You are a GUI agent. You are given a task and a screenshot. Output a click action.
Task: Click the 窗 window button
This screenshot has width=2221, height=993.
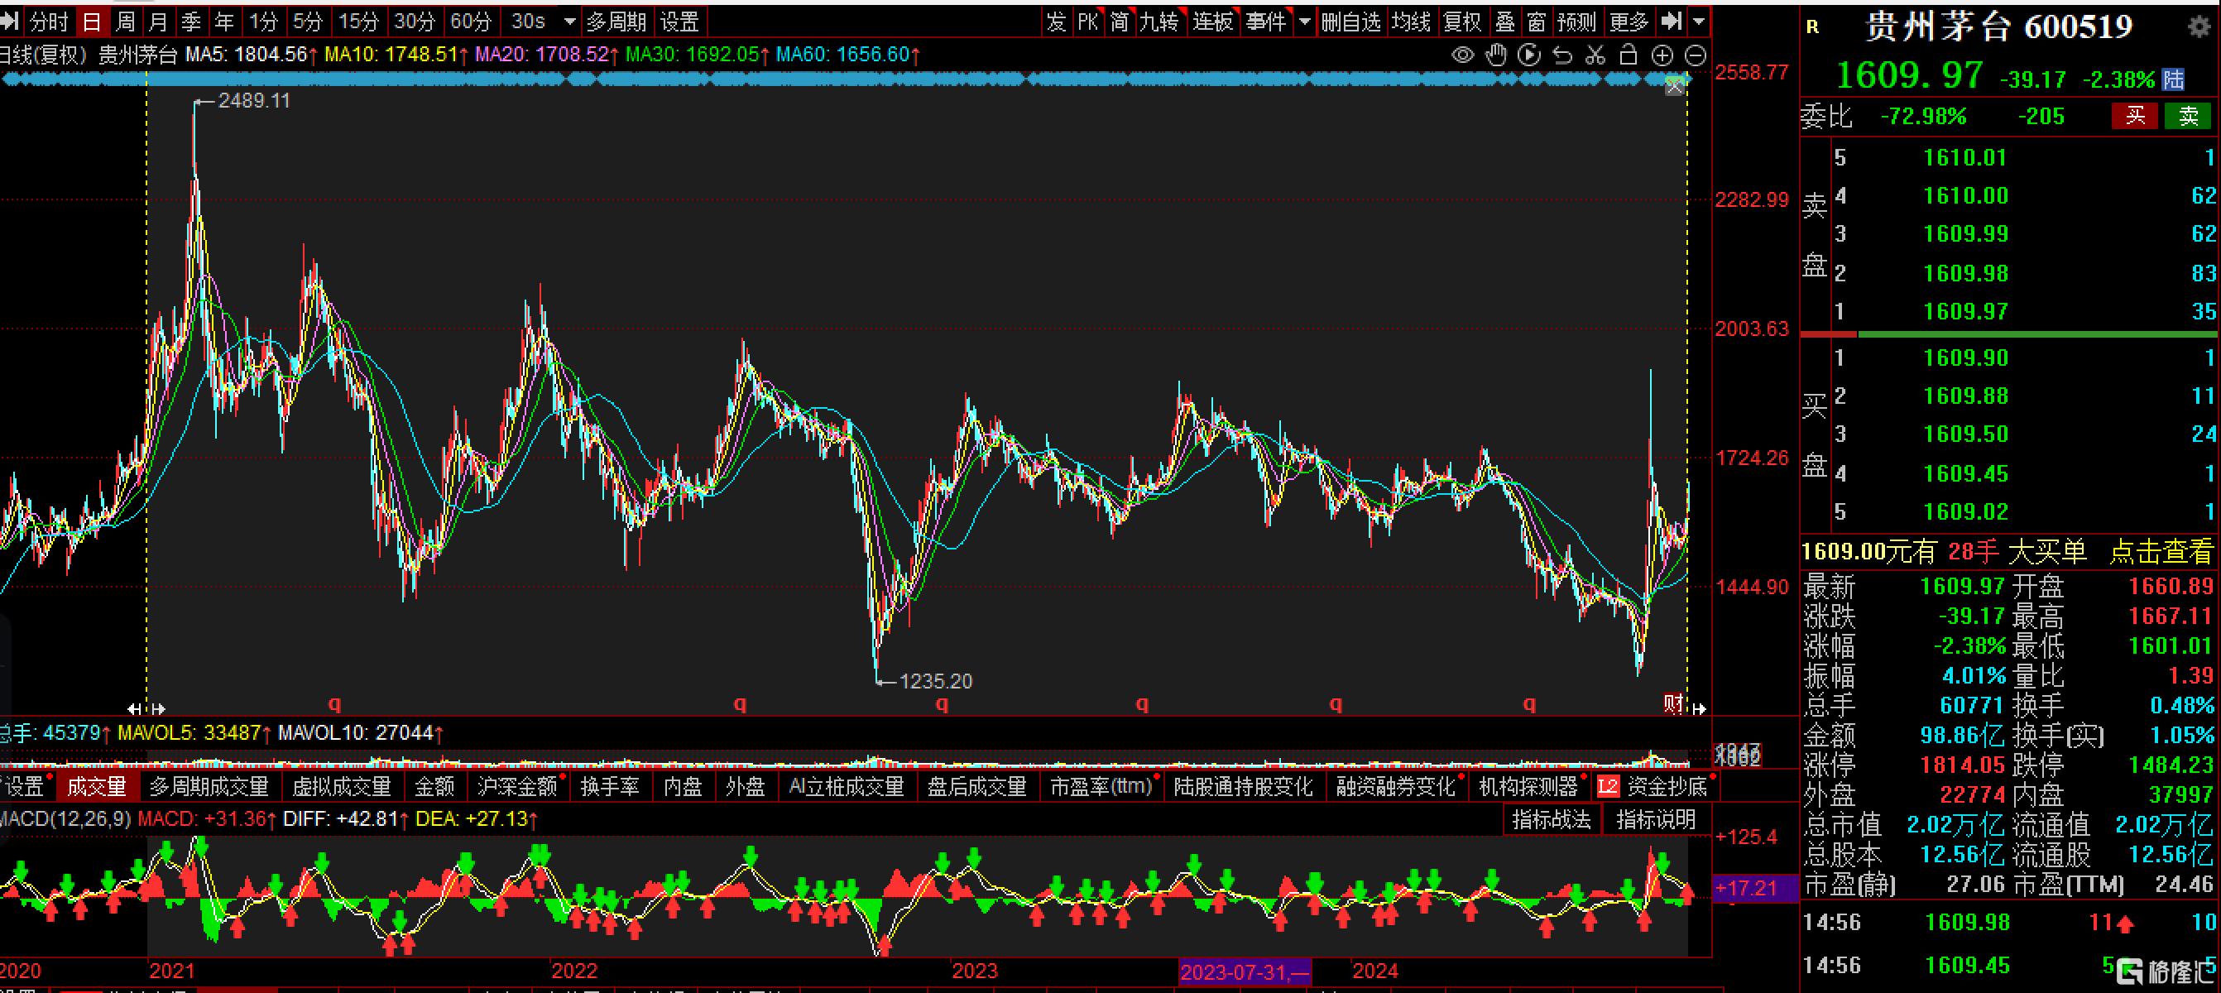(x=1536, y=22)
